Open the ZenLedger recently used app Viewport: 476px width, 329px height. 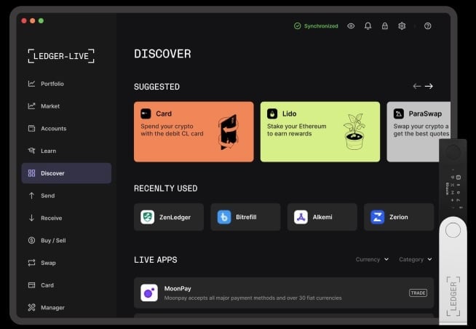coord(169,217)
